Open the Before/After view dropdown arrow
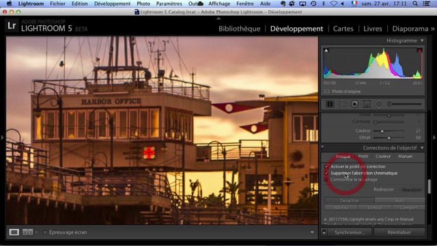 coord(36,232)
